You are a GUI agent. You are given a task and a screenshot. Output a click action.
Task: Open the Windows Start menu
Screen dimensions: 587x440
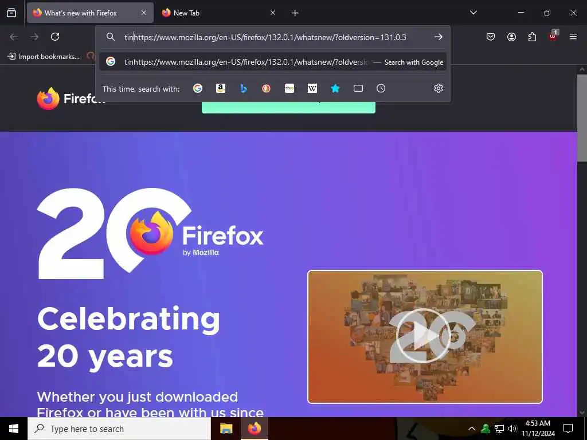(14, 429)
